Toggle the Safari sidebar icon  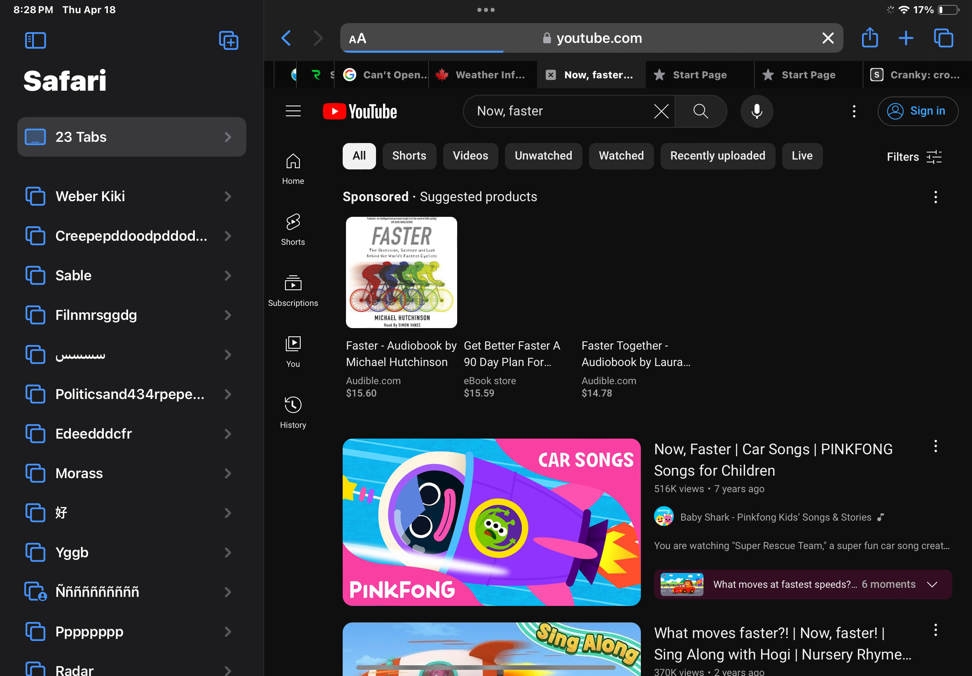[x=35, y=41]
